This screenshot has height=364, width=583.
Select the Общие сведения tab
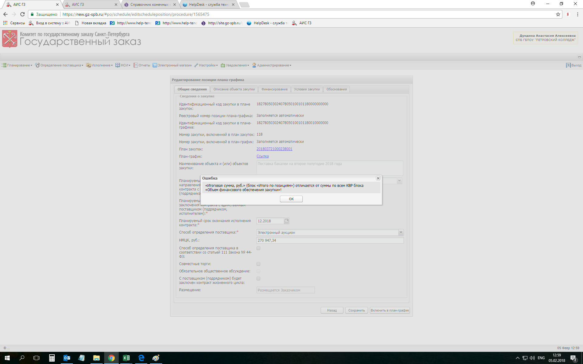(192, 89)
